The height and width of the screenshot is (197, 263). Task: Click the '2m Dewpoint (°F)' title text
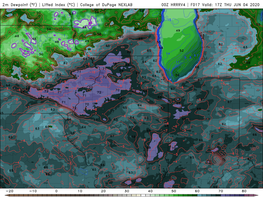(20, 5)
